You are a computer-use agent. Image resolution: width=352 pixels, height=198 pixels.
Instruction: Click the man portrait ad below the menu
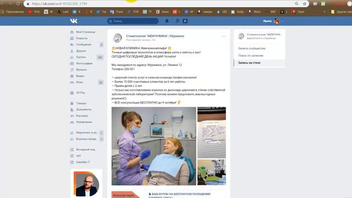[x=86, y=183]
